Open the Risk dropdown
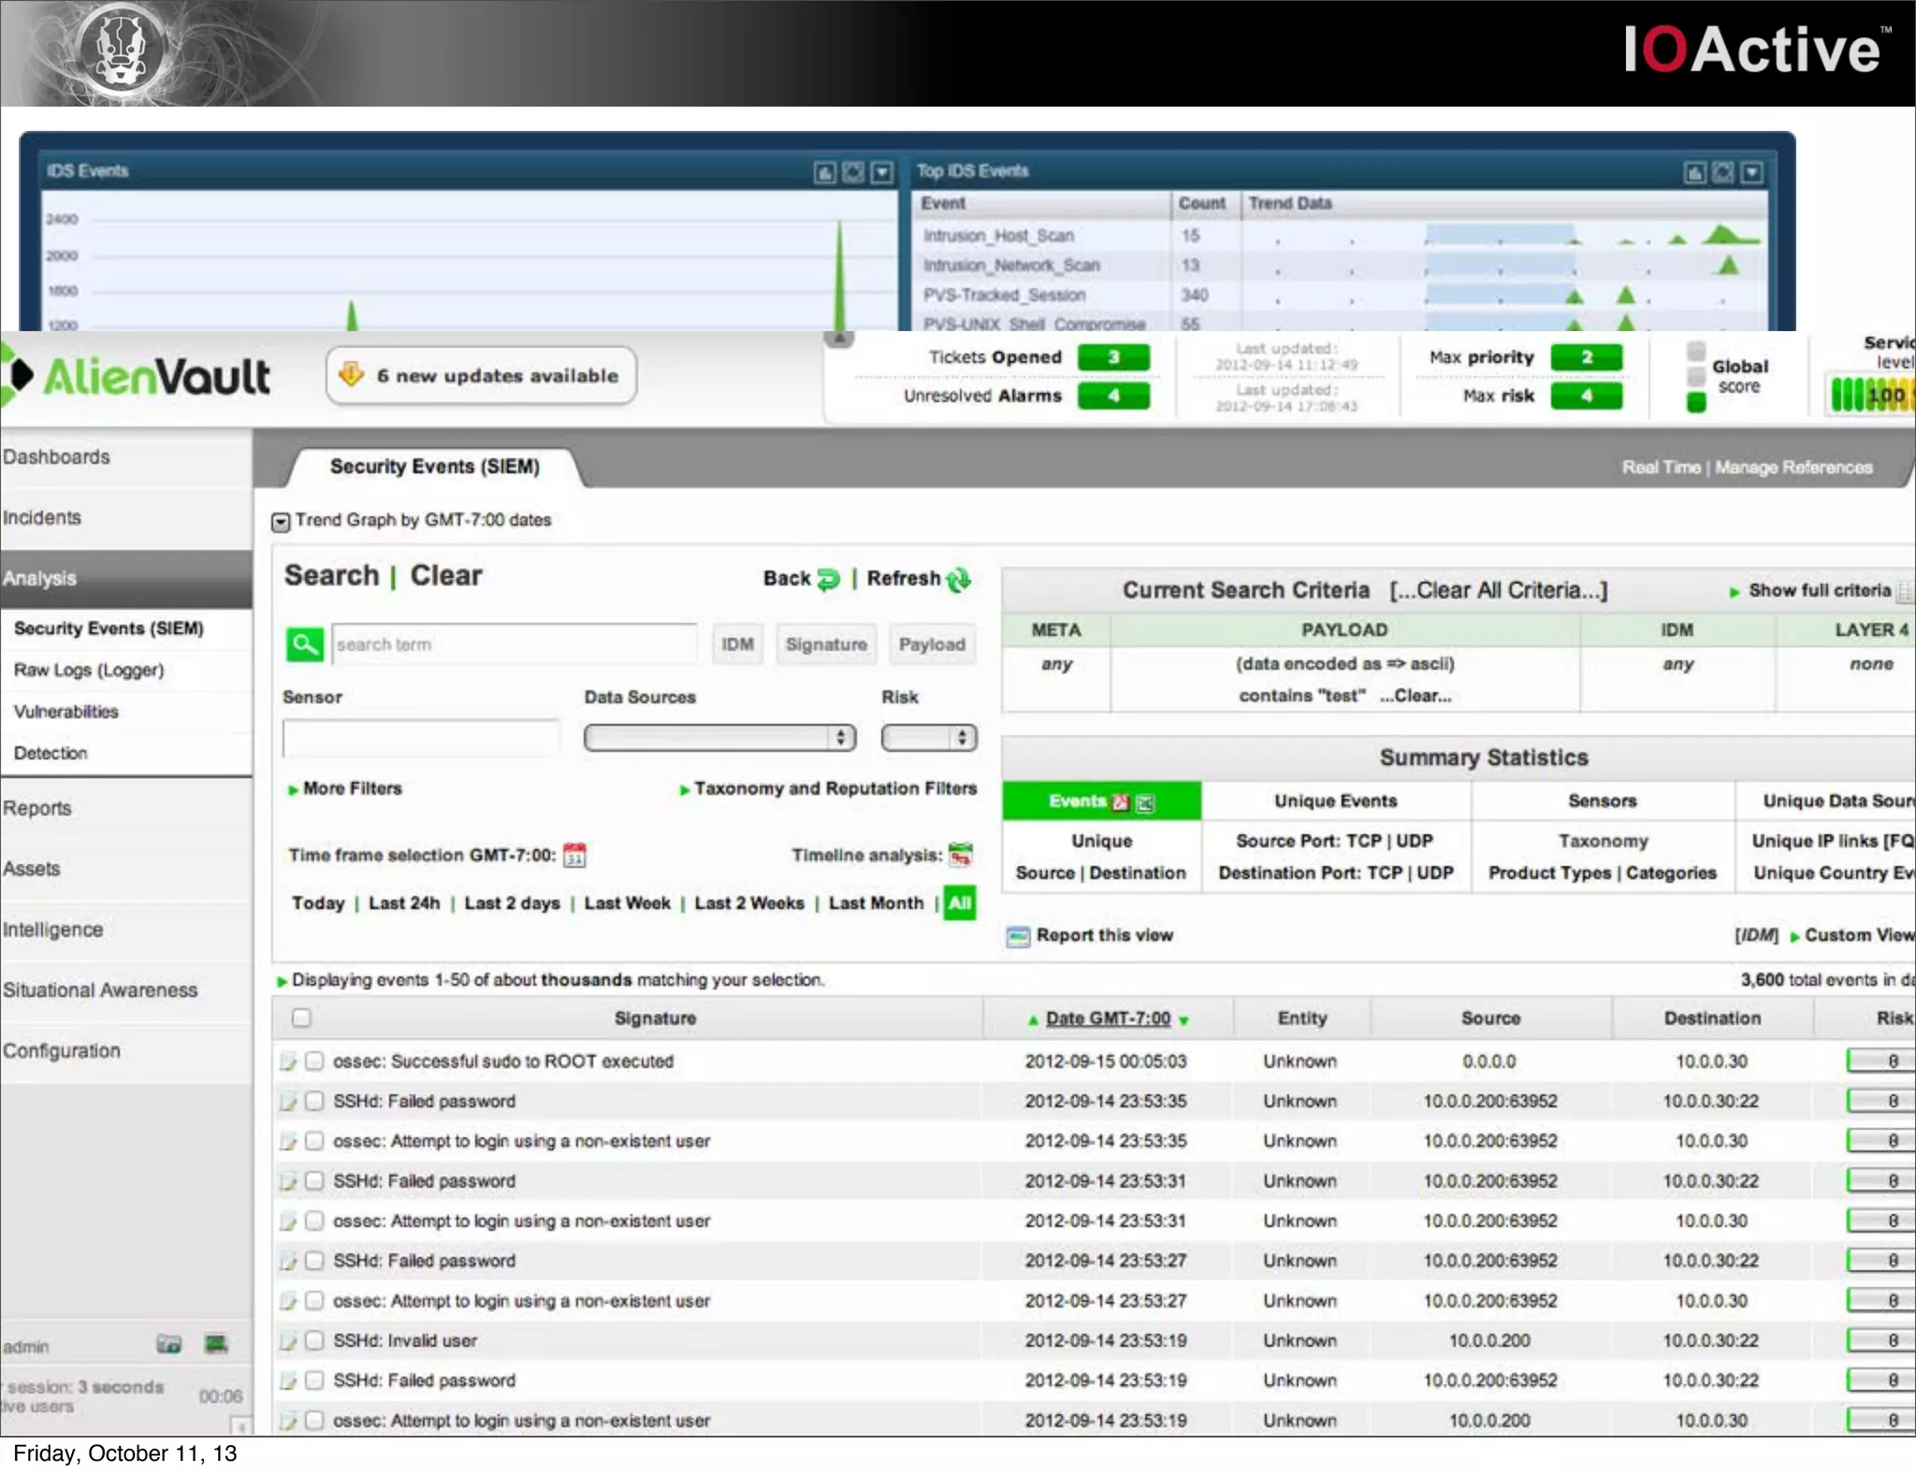This screenshot has width=1916, height=1474. point(929,738)
